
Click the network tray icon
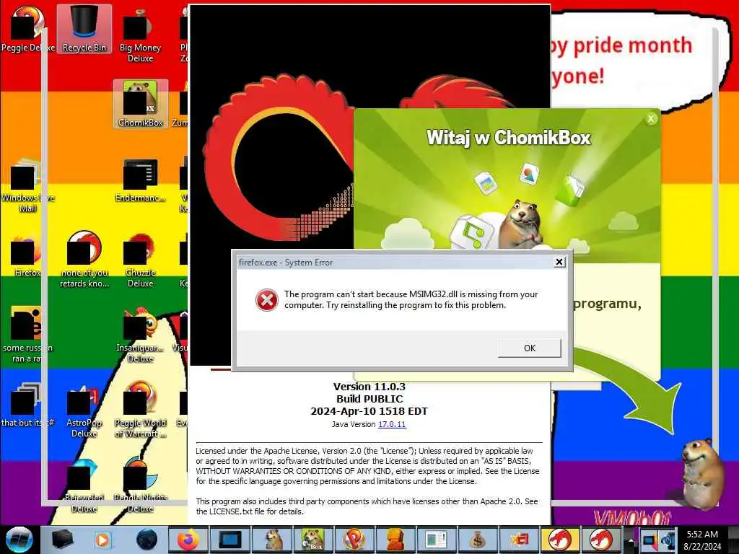point(650,540)
